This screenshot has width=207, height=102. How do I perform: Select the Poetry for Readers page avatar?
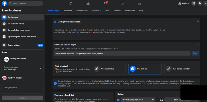point(7,59)
